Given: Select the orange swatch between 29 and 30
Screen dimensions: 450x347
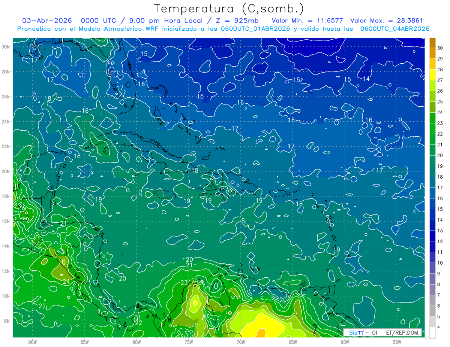Looking at the screenshot, I should pos(432,53).
